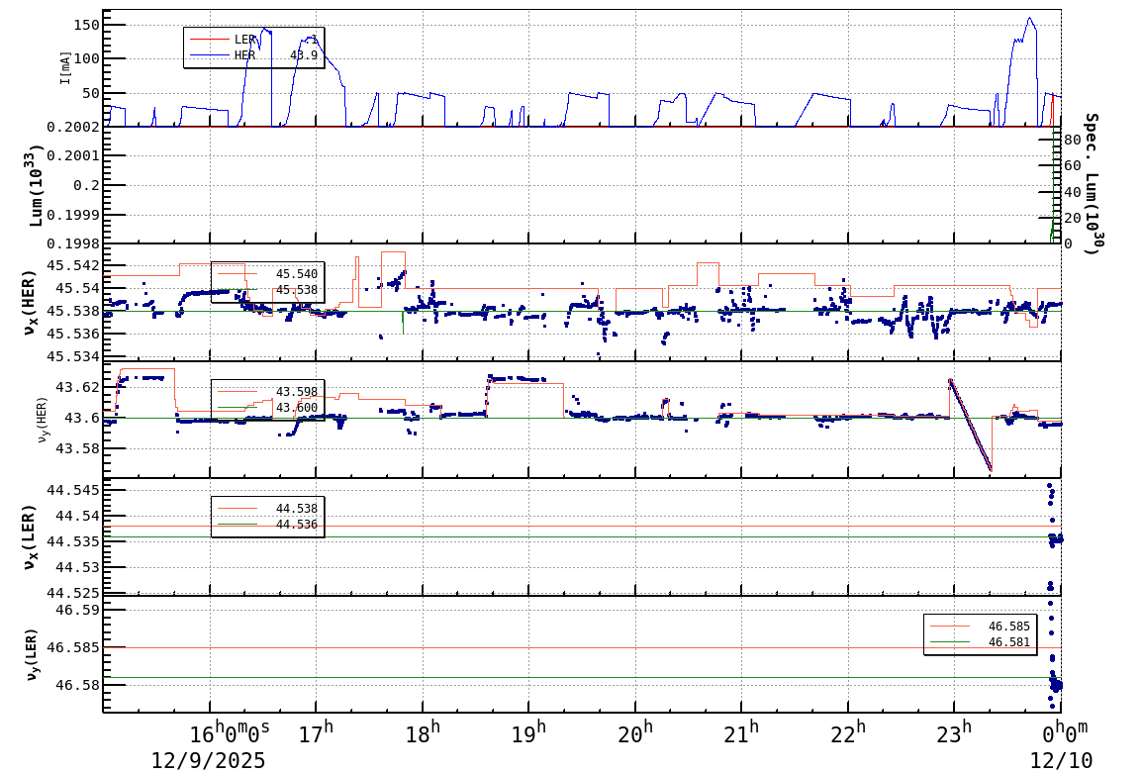
Task: Toggle the HER legend entry off
Action: (247, 53)
